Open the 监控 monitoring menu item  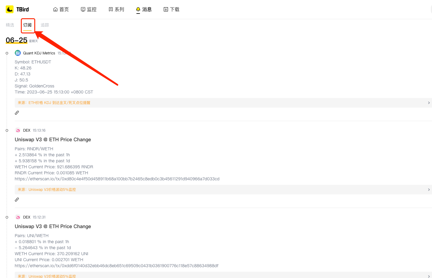(89, 9)
